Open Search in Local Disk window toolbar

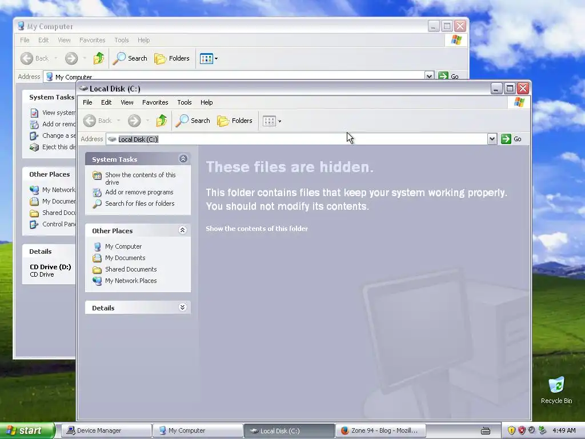click(x=193, y=121)
